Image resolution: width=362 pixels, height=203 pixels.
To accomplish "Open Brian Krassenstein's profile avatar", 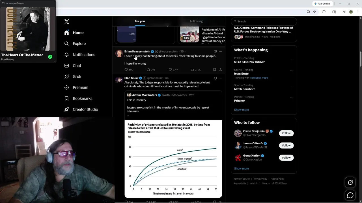I will click(x=119, y=53).
